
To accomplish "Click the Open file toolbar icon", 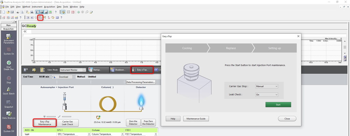I will (8, 12).
